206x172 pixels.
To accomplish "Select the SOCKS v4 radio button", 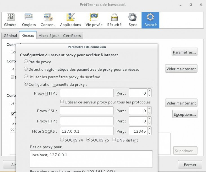I will [62, 140].
